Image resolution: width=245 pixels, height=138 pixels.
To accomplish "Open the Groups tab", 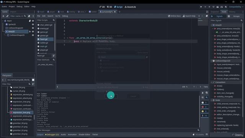I will (235, 16).
